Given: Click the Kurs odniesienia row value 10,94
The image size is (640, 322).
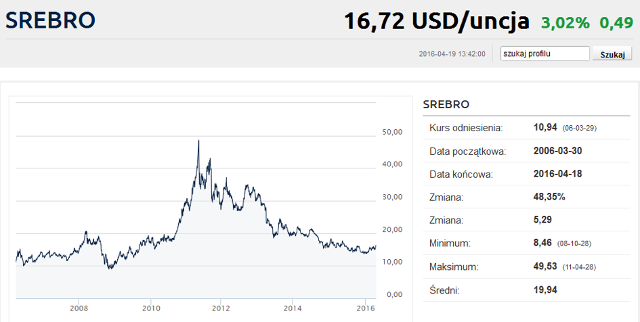Looking at the screenshot, I should tap(545, 128).
